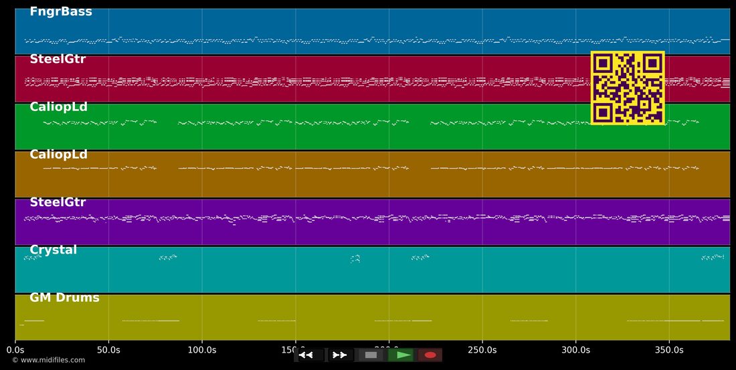Jump to the 100.0s timeline marker

pos(202,350)
